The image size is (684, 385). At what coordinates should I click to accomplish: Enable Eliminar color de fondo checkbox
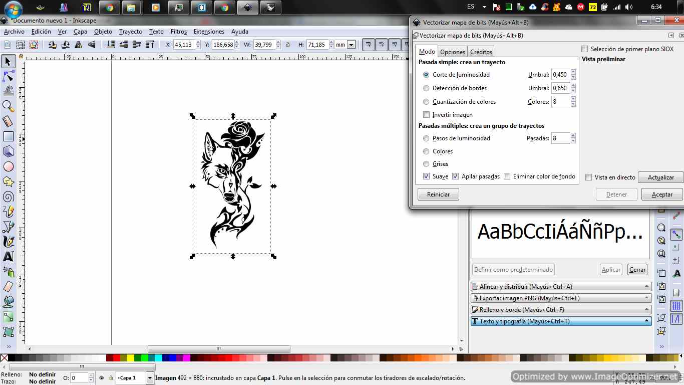(507, 176)
